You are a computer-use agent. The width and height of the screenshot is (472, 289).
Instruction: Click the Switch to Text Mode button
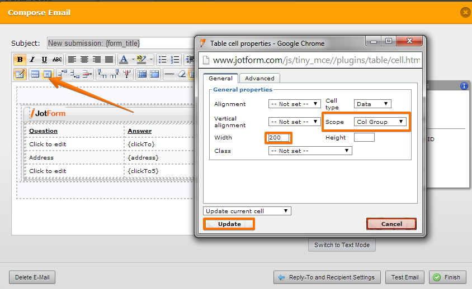[342, 245]
